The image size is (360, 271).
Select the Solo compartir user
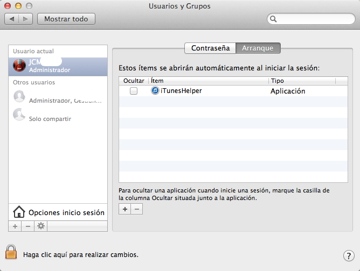point(50,118)
